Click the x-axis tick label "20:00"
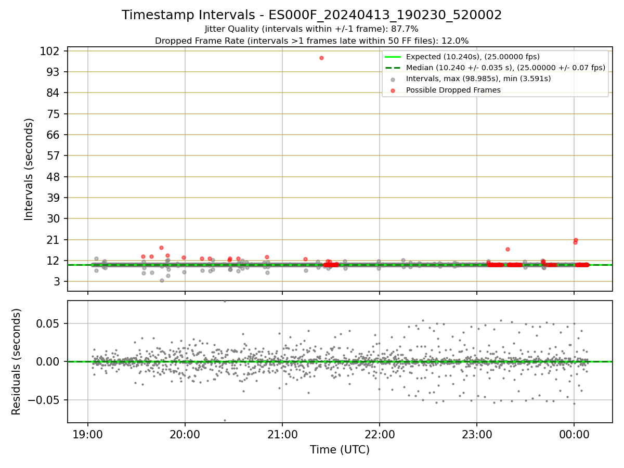 pos(185,435)
